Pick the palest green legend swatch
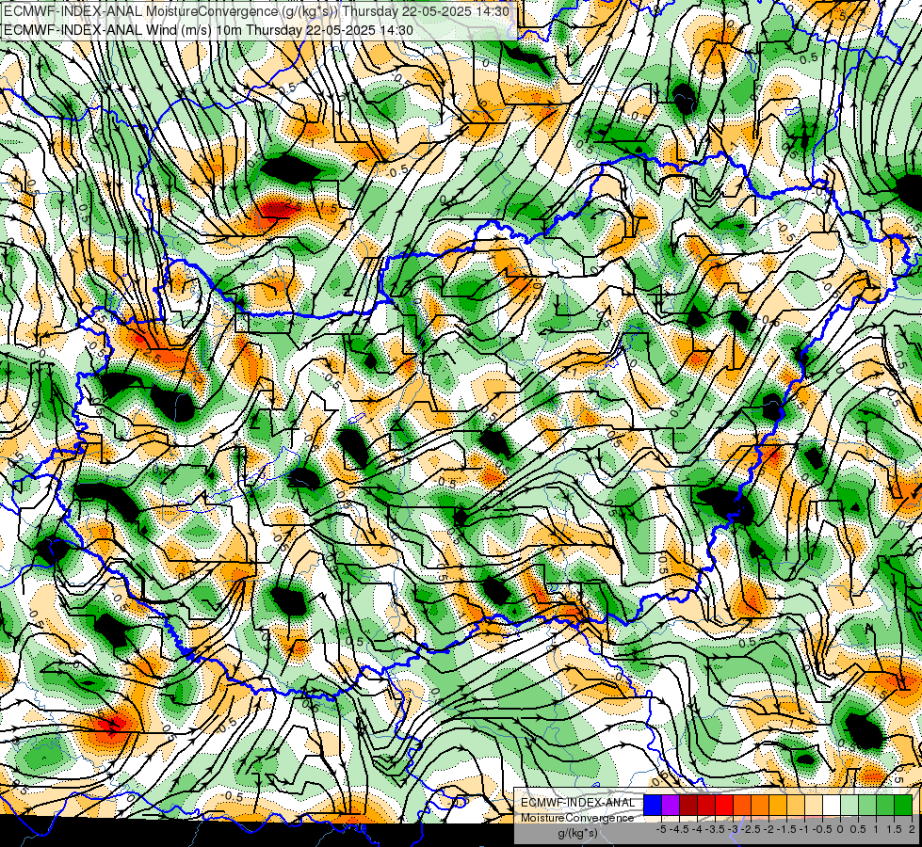922x847 pixels. pyautogui.click(x=849, y=805)
